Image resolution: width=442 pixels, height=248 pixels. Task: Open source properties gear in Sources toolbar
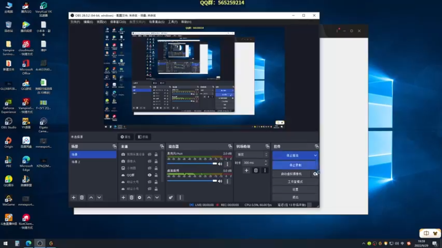pos(140,197)
